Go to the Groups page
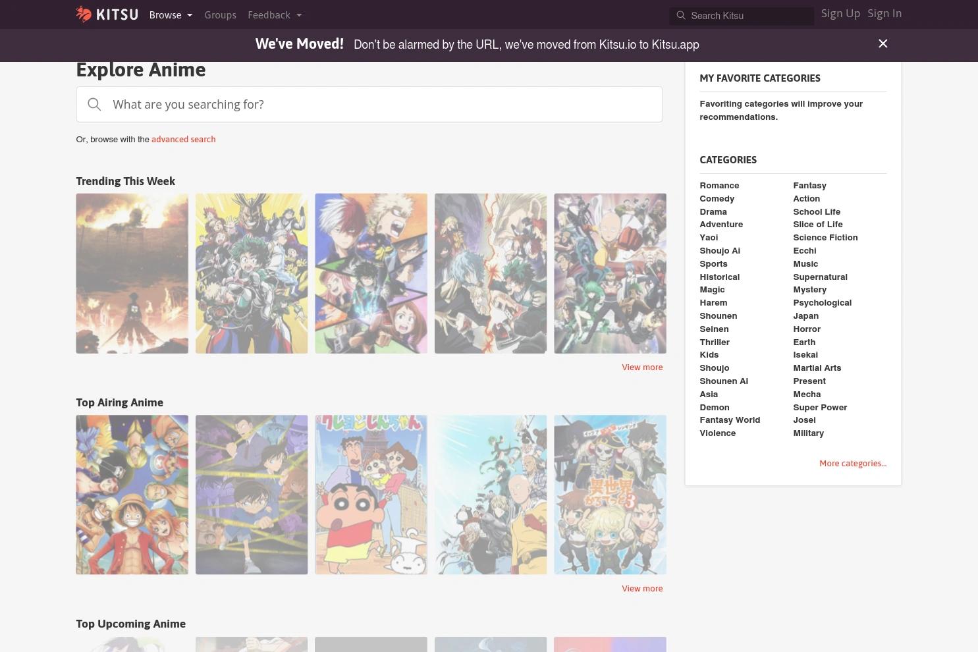The image size is (978, 652). [220, 14]
